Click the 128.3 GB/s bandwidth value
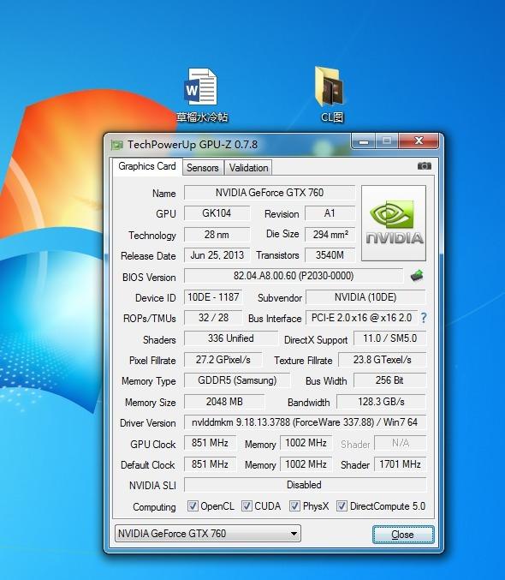Image resolution: width=505 pixels, height=580 pixels. pyautogui.click(x=381, y=402)
